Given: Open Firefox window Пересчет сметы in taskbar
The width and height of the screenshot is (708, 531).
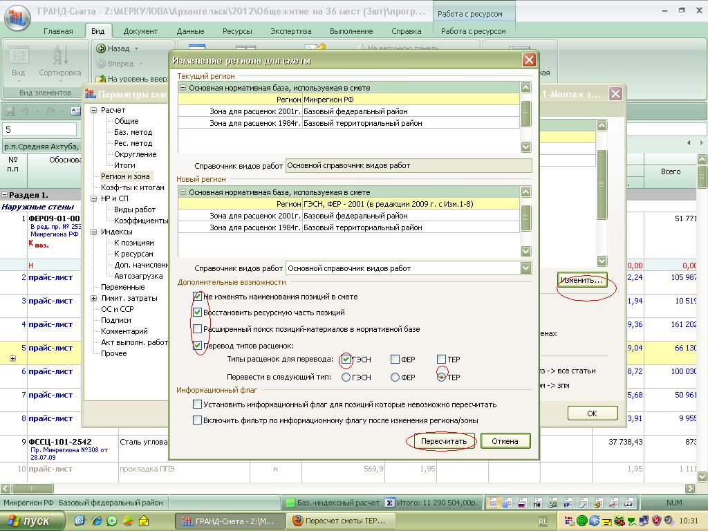Looking at the screenshot, I should 339,521.
